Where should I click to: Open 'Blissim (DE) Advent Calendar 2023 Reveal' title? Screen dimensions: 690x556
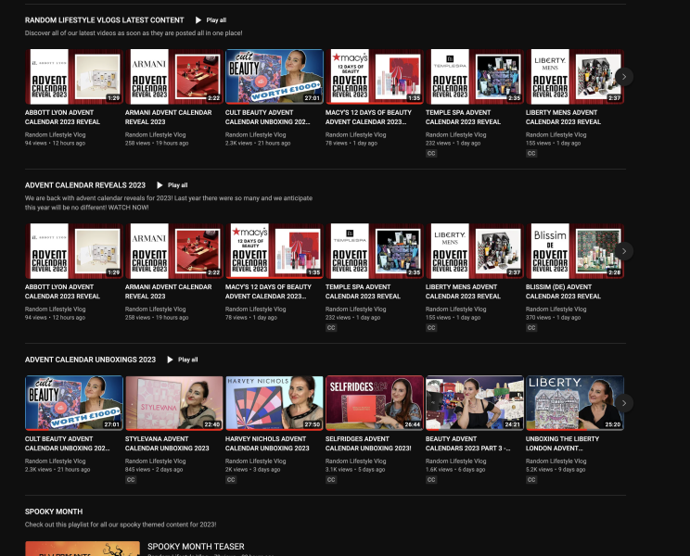pyautogui.click(x=563, y=292)
